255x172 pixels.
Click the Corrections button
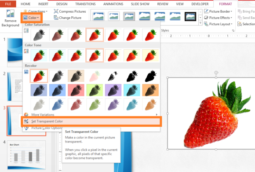pos(36,11)
